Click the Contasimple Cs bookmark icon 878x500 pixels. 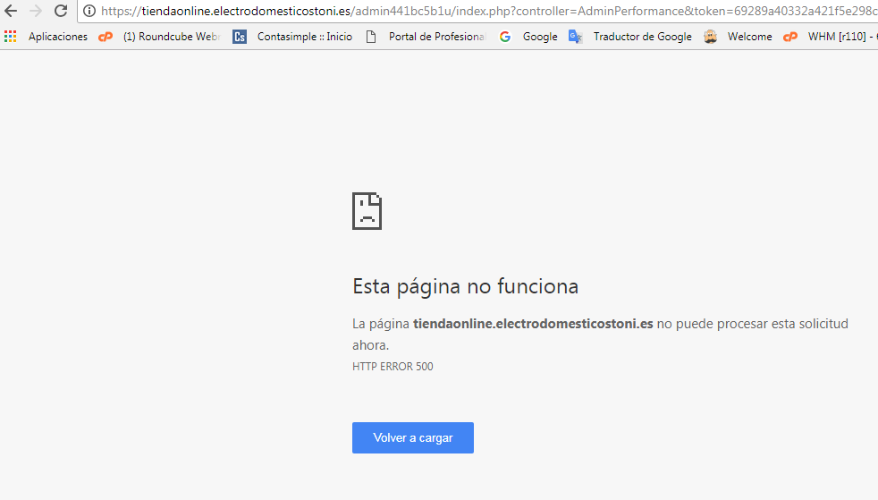[x=240, y=37]
